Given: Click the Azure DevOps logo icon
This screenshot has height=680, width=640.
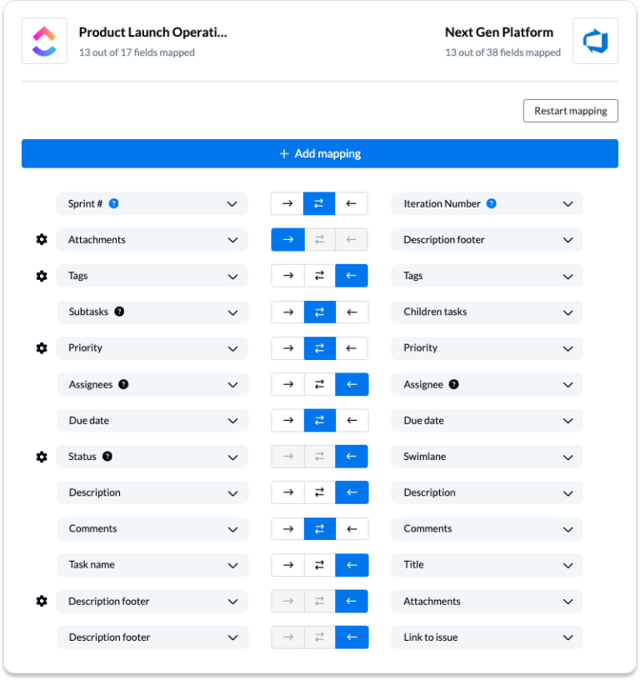Looking at the screenshot, I should point(595,41).
